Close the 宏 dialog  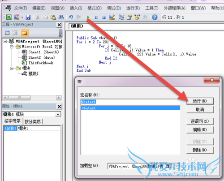click(211, 80)
